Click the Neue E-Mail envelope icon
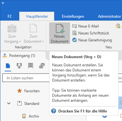Screen dimensions: 122x121 coord(74,26)
